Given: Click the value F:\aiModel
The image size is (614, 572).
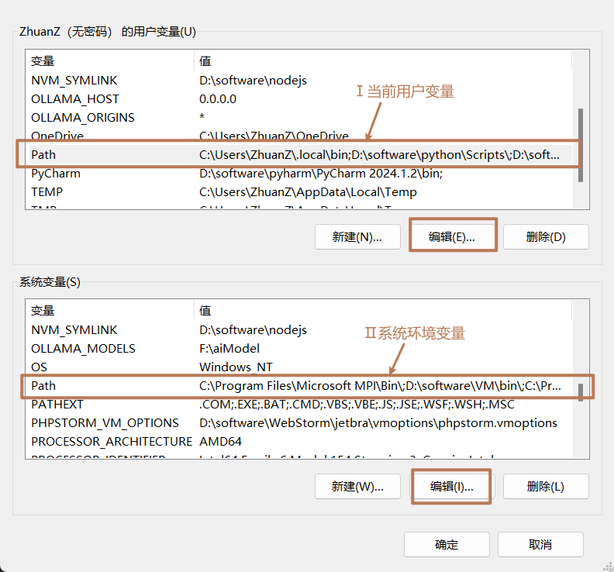Looking at the screenshot, I should [x=229, y=349].
